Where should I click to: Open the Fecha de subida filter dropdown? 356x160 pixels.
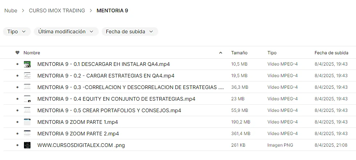click(130, 31)
